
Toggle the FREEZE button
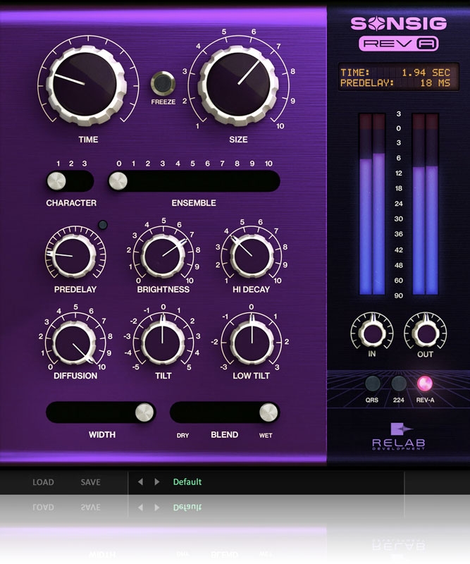(x=163, y=83)
